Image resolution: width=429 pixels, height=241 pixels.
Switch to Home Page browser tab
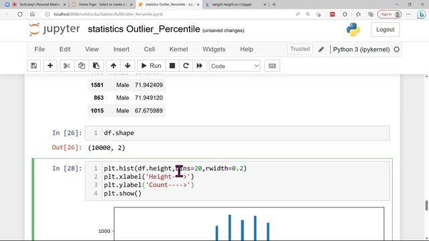point(101,5)
